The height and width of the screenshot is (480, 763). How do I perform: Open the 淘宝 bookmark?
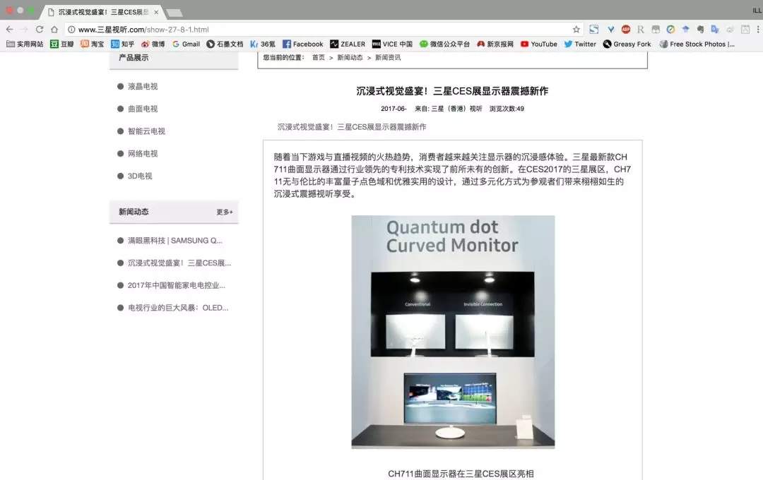click(x=92, y=44)
